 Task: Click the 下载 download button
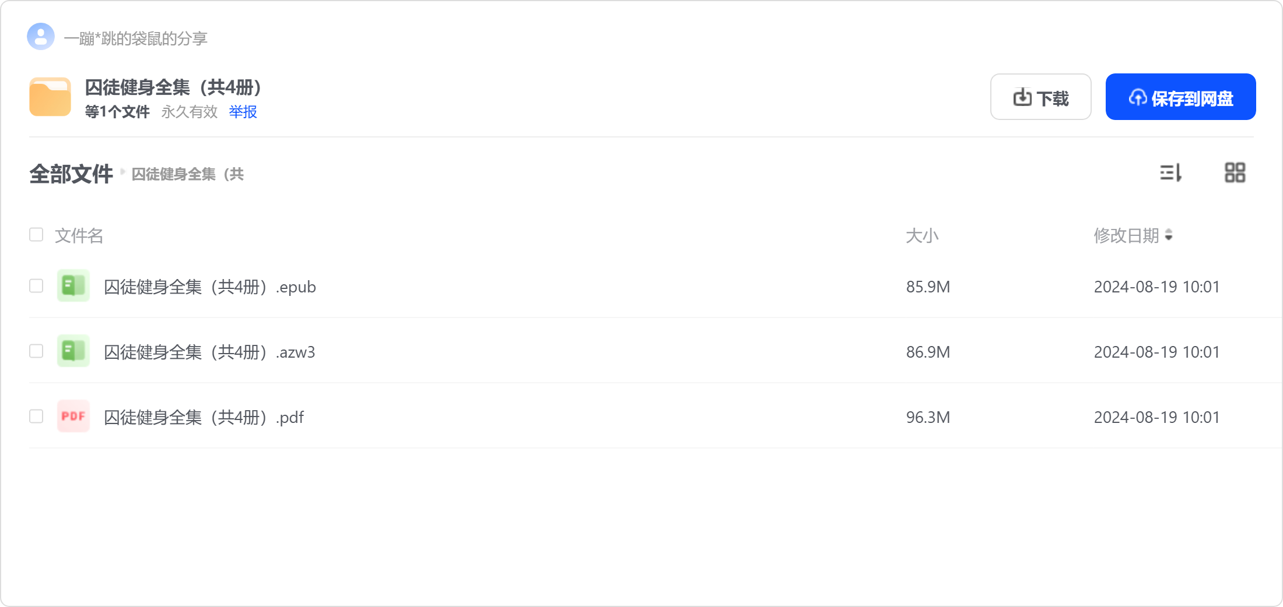coord(1041,97)
